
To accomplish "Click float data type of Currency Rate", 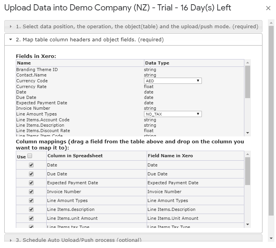I will [x=149, y=87].
